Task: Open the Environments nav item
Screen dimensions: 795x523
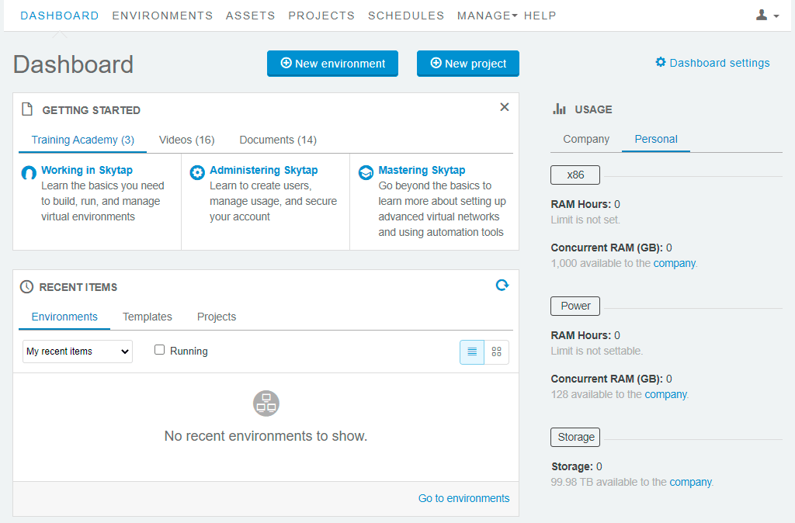Action: click(x=162, y=16)
